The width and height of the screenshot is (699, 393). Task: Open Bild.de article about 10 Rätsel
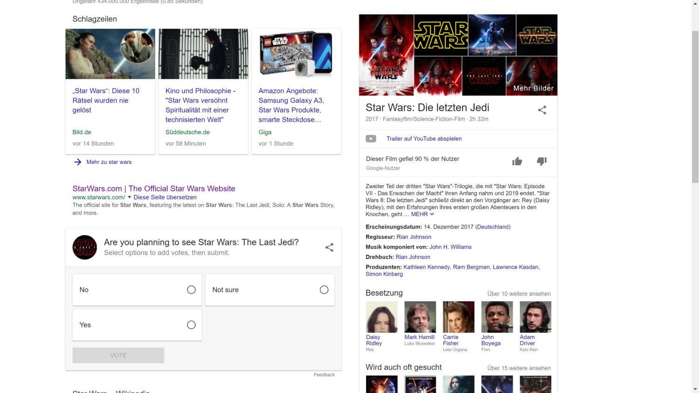coord(106,100)
